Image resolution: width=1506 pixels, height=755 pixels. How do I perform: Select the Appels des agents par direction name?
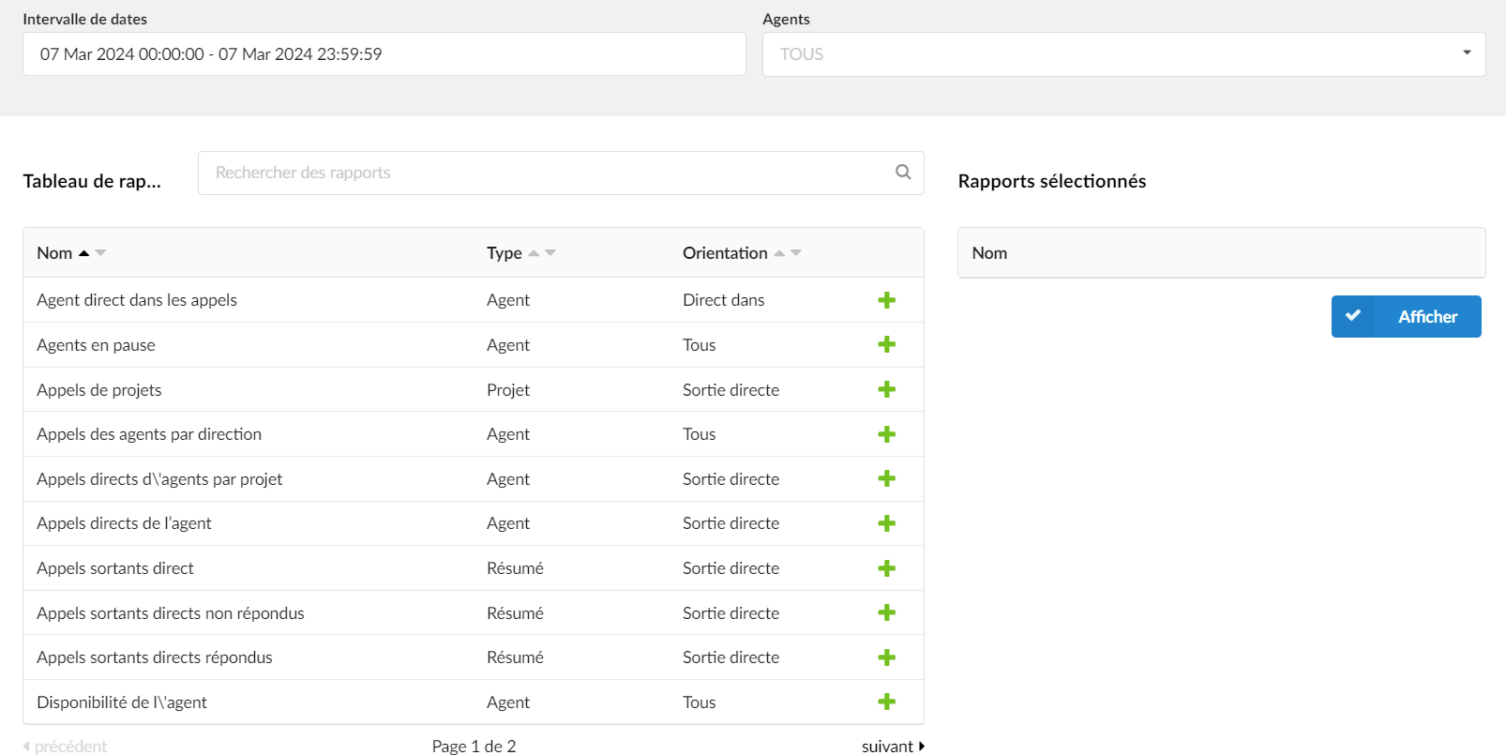[149, 434]
